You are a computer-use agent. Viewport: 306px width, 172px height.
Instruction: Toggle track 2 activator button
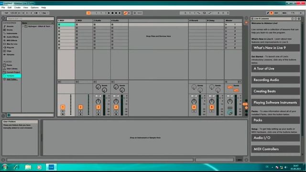[x=81, y=107]
